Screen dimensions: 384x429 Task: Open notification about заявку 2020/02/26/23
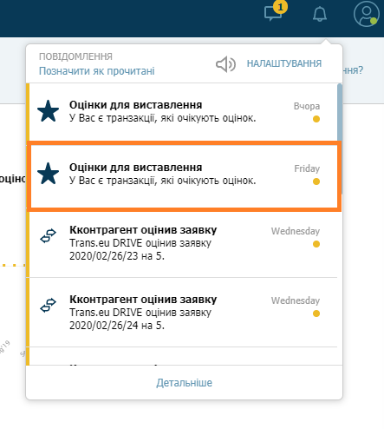point(182,244)
